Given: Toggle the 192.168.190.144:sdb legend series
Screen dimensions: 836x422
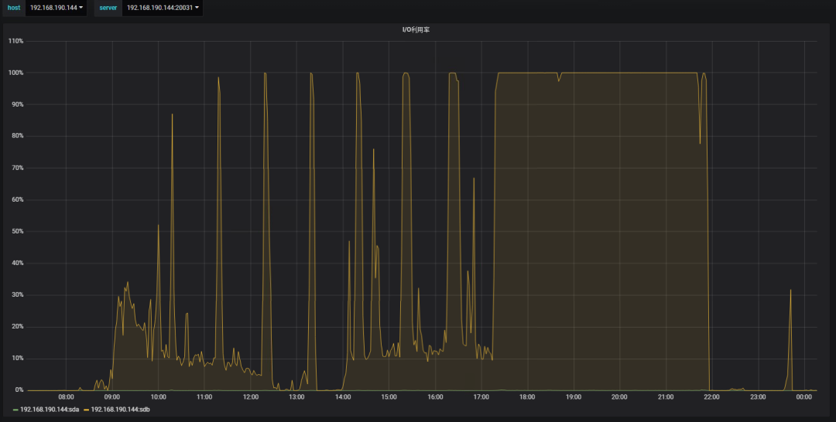Looking at the screenshot, I should point(120,409).
